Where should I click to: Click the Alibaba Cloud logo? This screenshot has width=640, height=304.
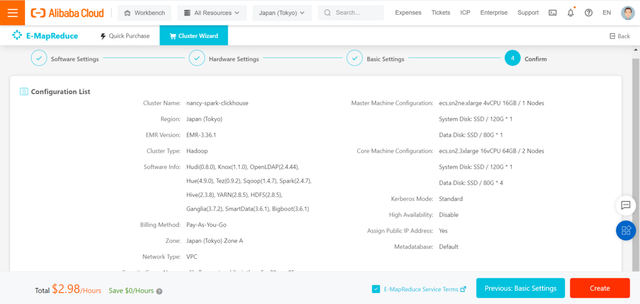[x=67, y=13]
